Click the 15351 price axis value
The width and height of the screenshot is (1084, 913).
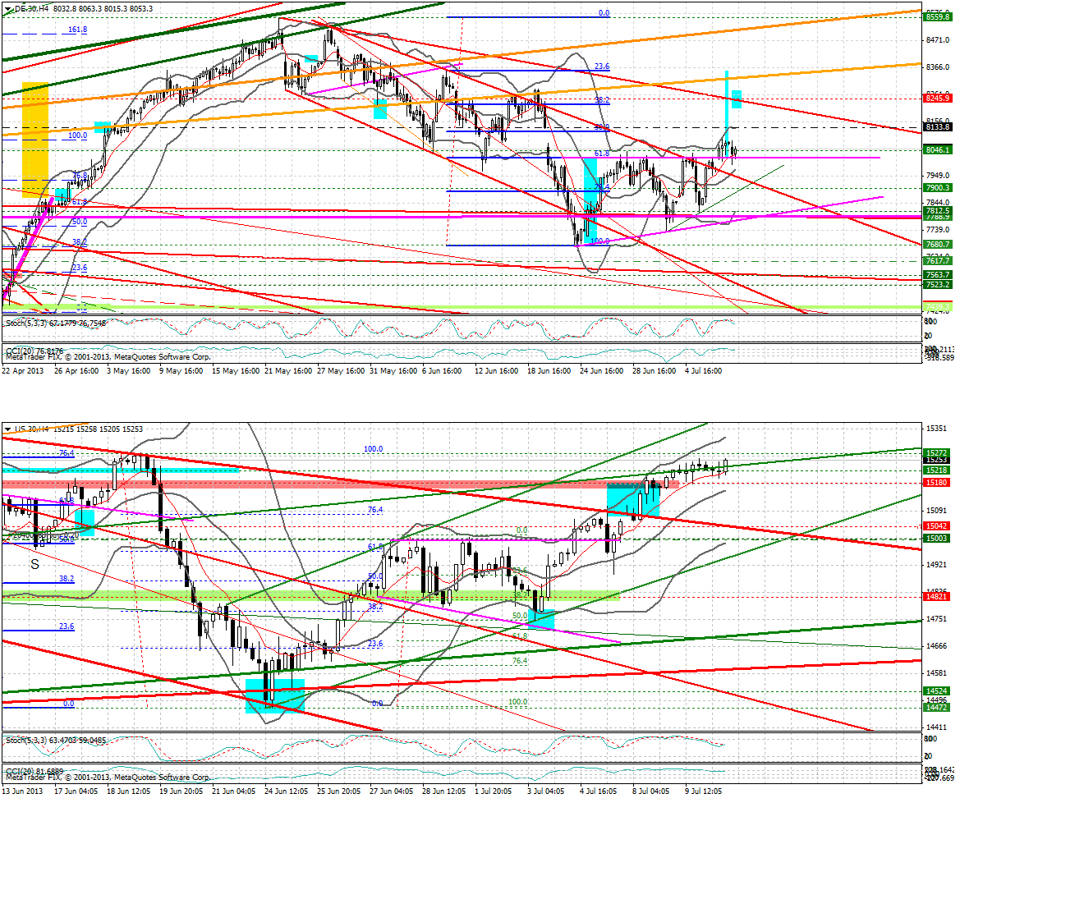(936, 429)
